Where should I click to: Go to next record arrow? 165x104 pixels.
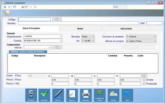click(x=31, y=7)
